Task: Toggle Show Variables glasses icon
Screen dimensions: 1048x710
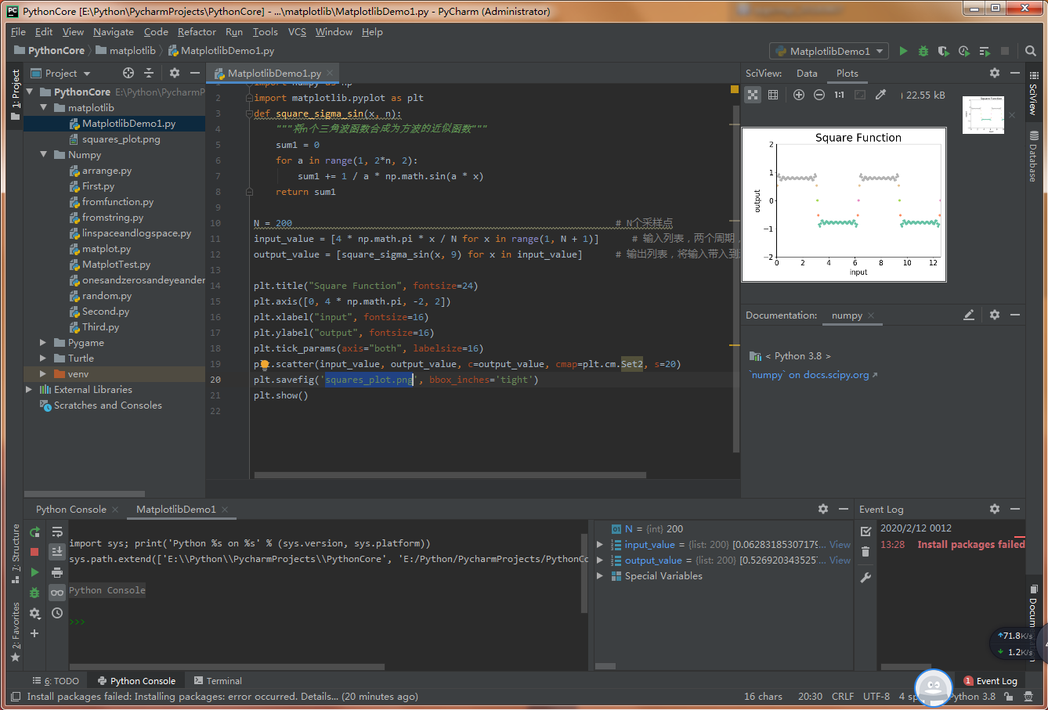Action: (57, 593)
